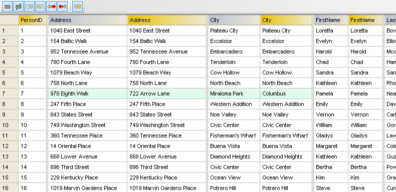This screenshot has width=396, height=192.
Task: Click left-side '1040 East Street' address cell
Action: point(87,30)
